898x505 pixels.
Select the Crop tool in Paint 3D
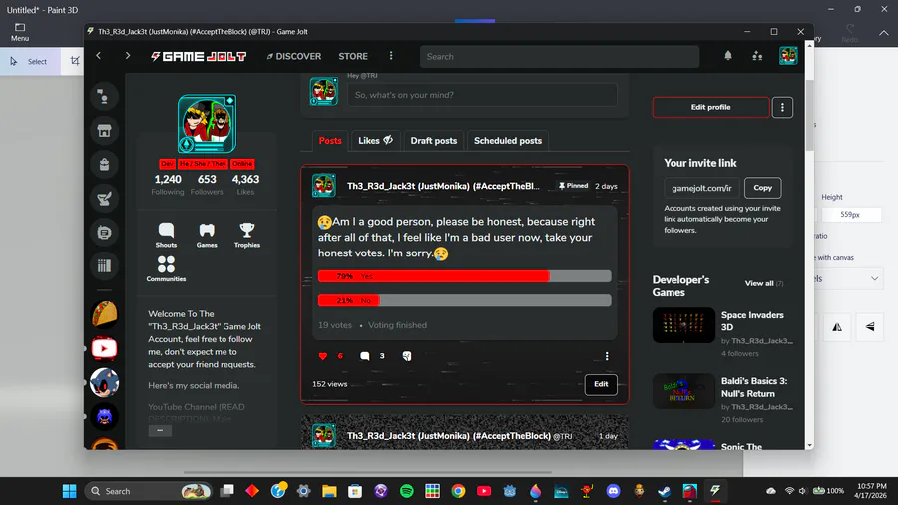(x=75, y=61)
